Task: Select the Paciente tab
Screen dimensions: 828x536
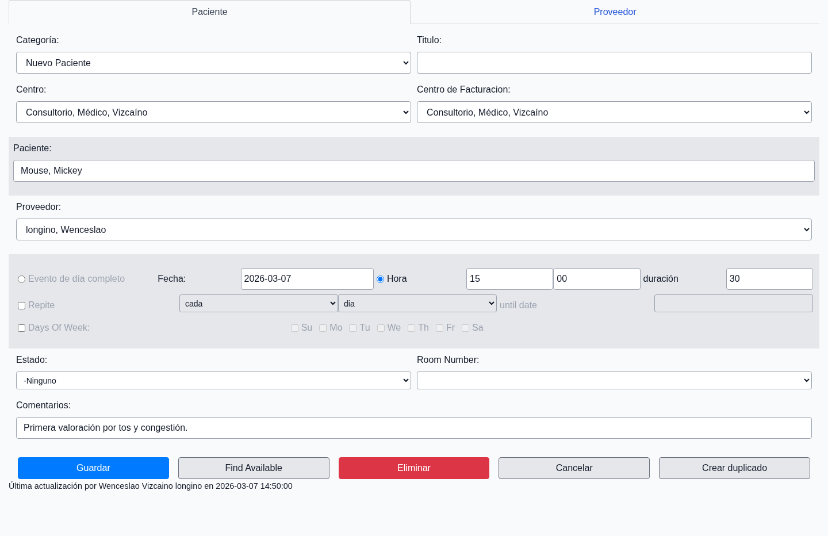Action: point(209,12)
